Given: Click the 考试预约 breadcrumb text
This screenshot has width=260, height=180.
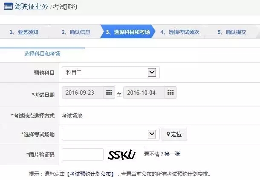Looking at the screenshot, I should click(65, 8).
